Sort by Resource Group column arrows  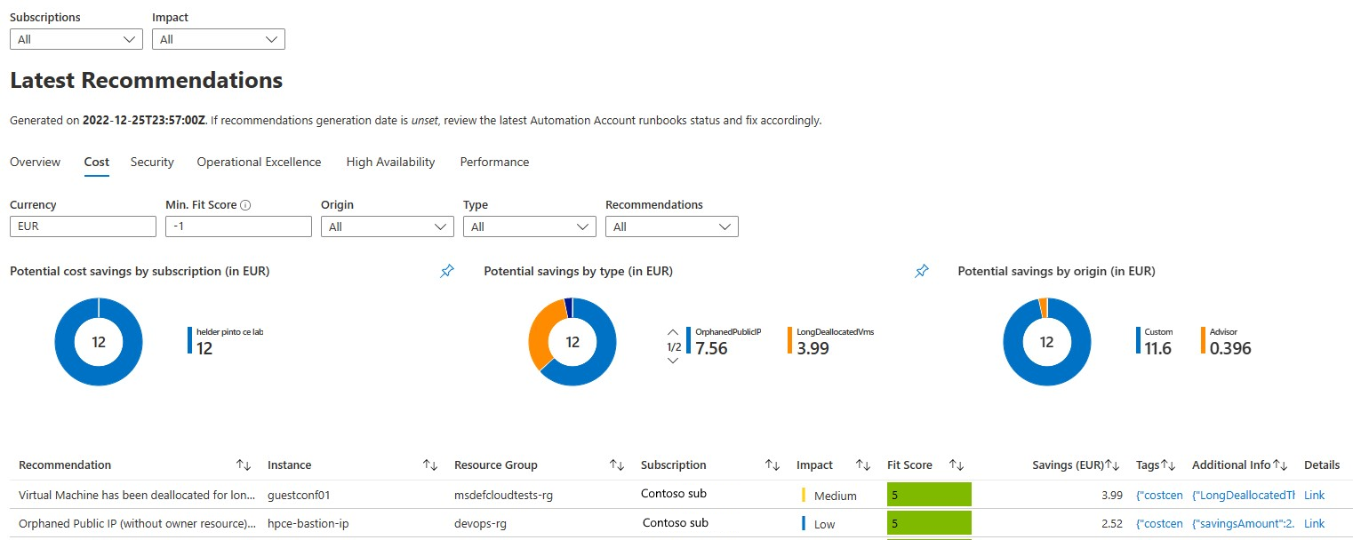616,464
